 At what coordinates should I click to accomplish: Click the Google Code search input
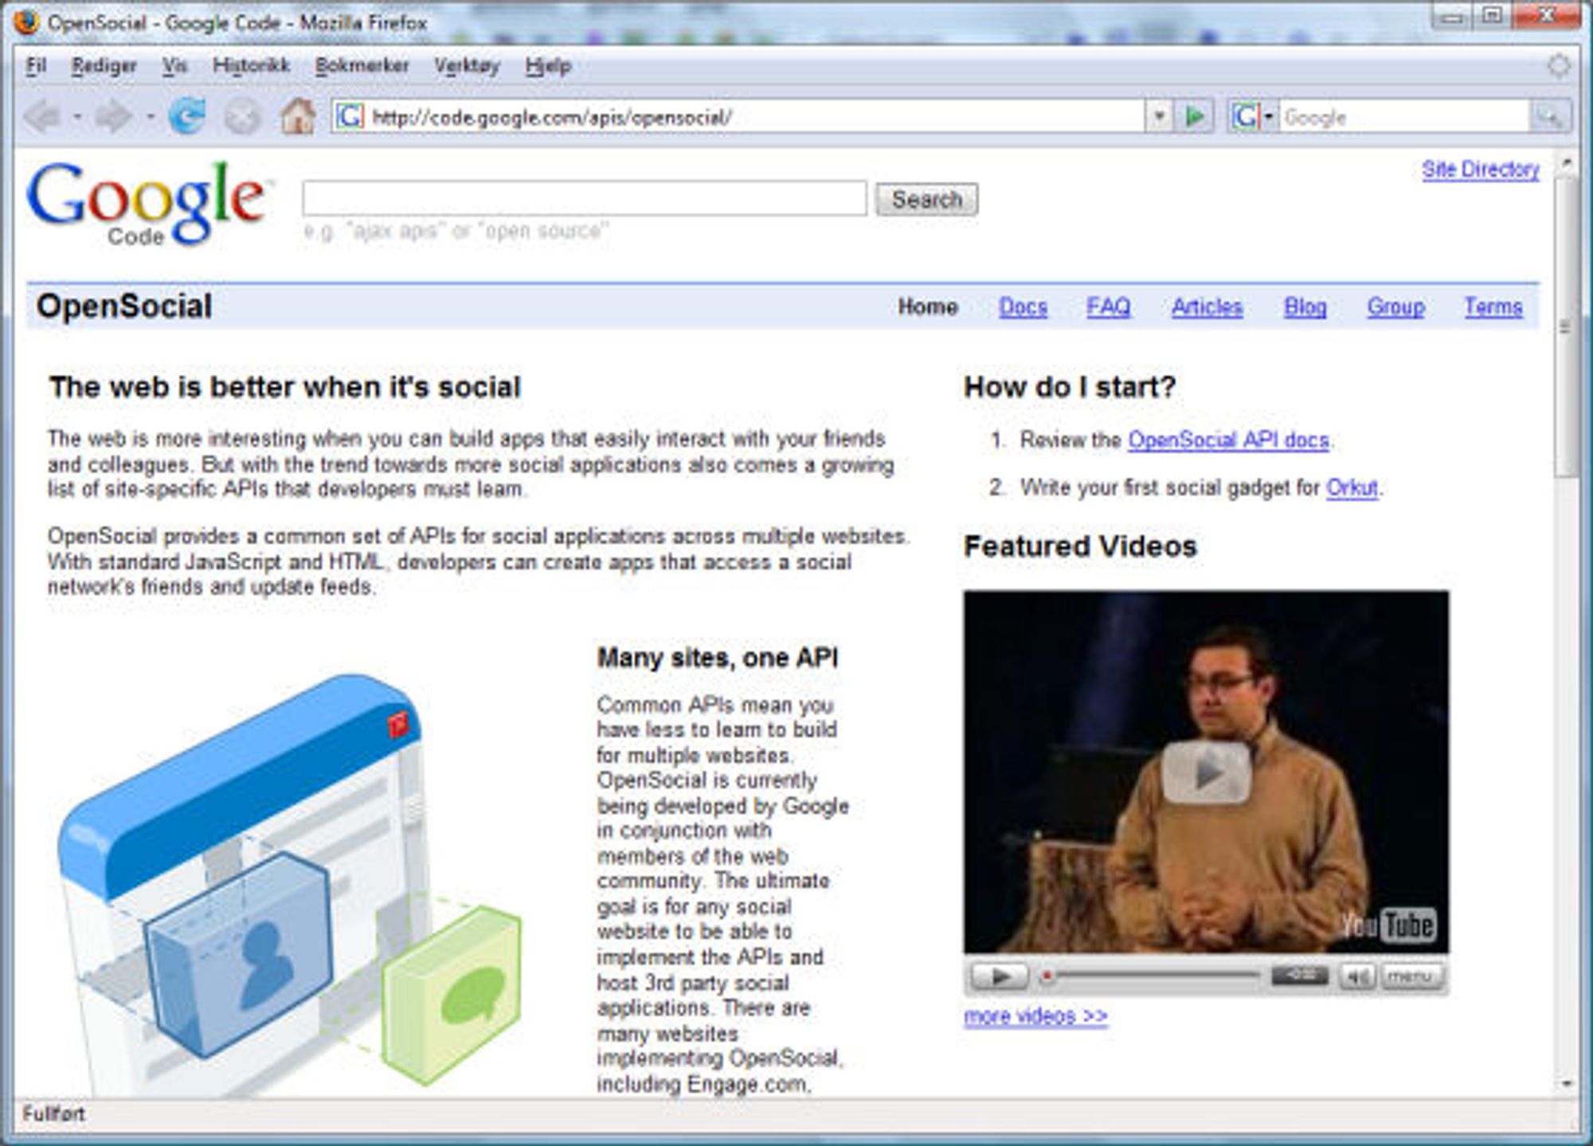(584, 198)
